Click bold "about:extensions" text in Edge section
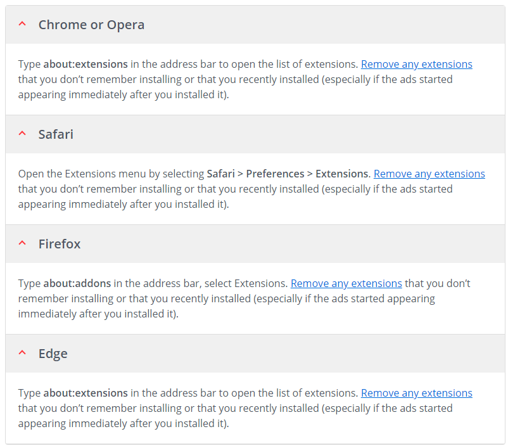The width and height of the screenshot is (508, 448). point(86,393)
